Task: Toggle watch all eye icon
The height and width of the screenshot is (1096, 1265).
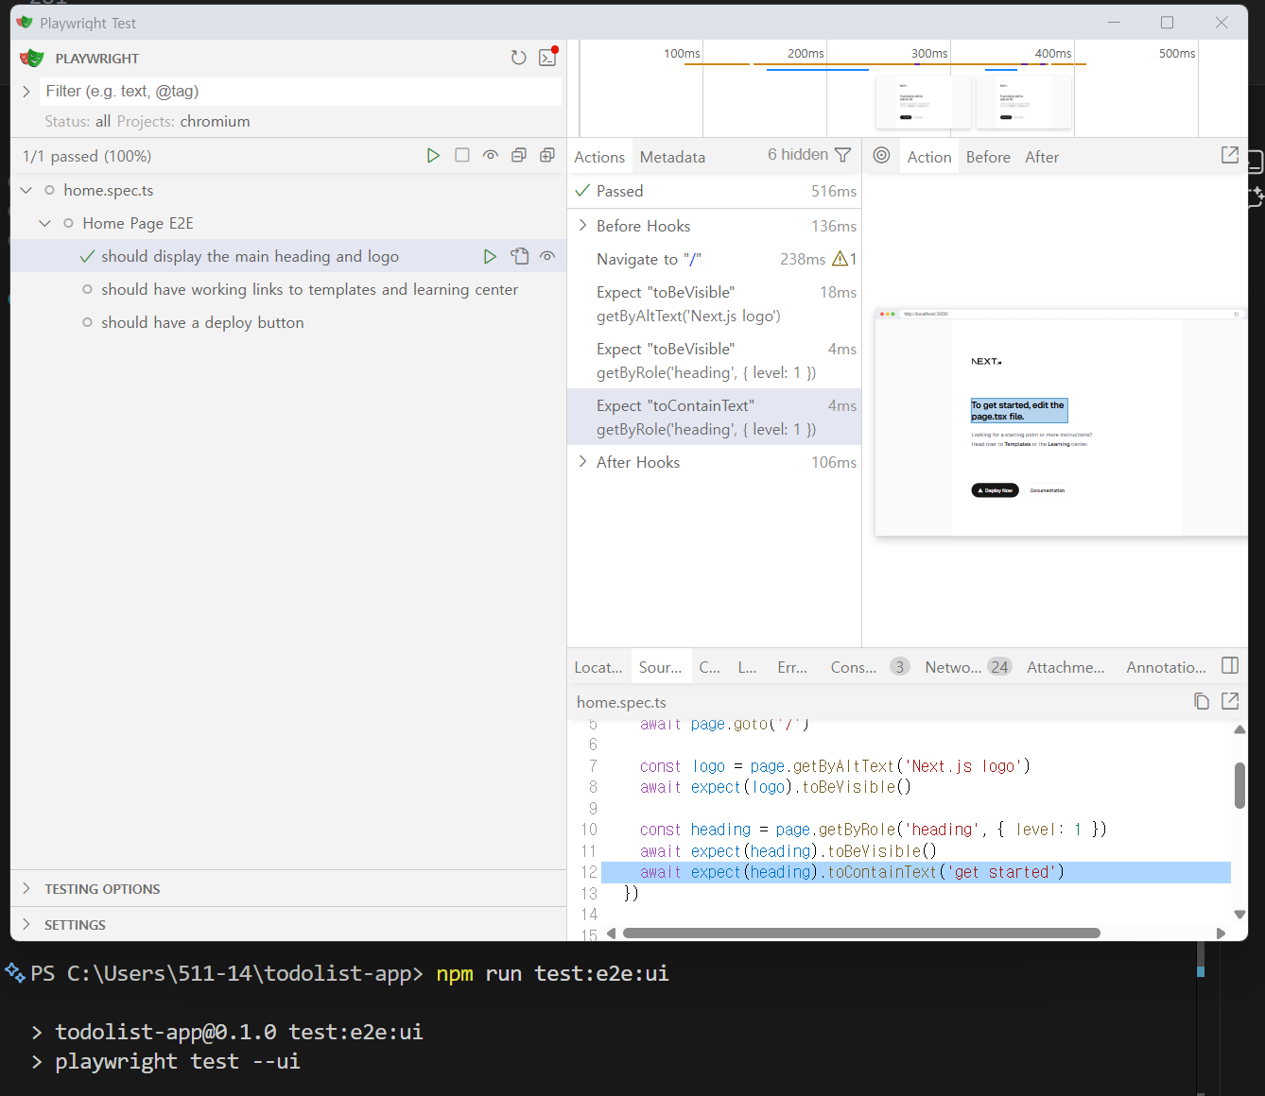Action: point(491,155)
